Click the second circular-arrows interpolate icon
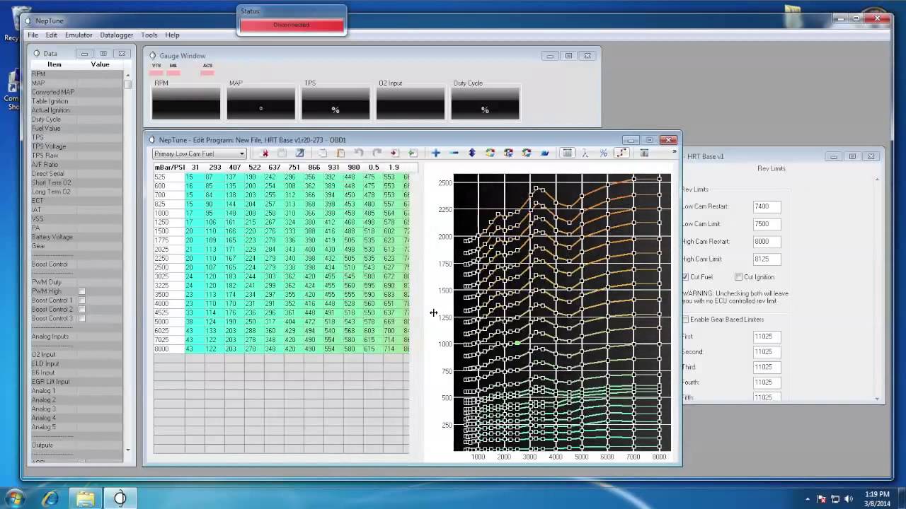This screenshot has width=906, height=509. point(508,153)
